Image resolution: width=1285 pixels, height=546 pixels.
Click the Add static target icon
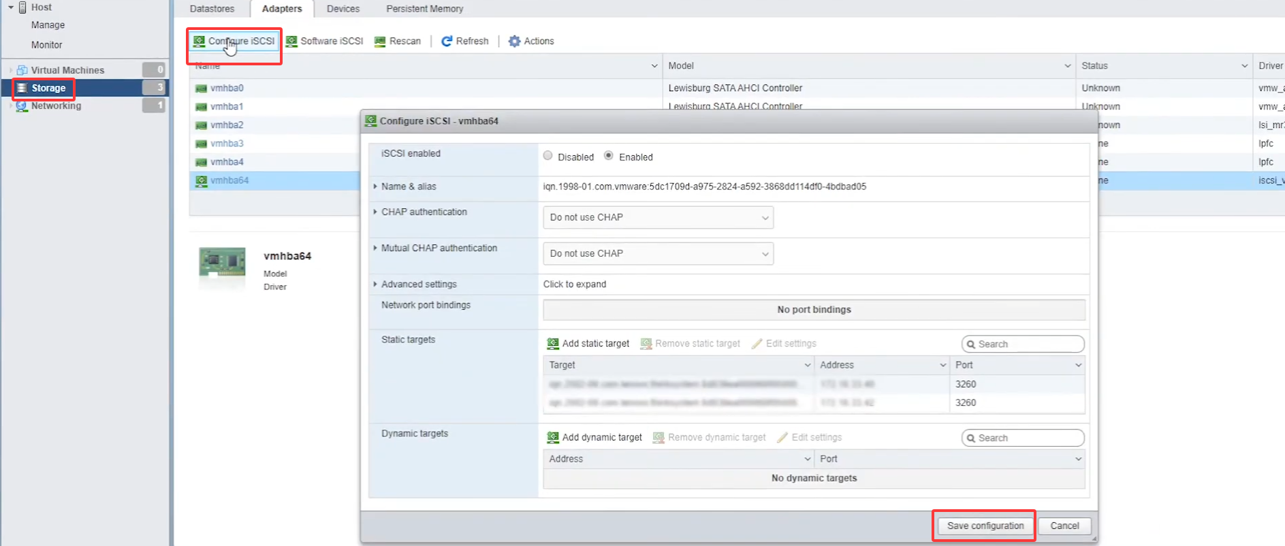click(553, 344)
